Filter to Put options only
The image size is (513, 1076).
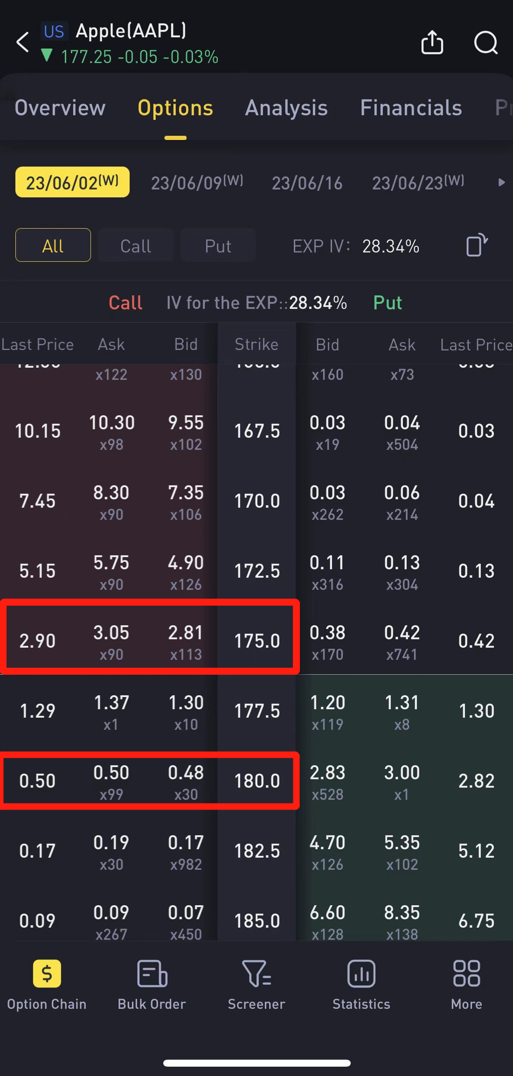(218, 245)
